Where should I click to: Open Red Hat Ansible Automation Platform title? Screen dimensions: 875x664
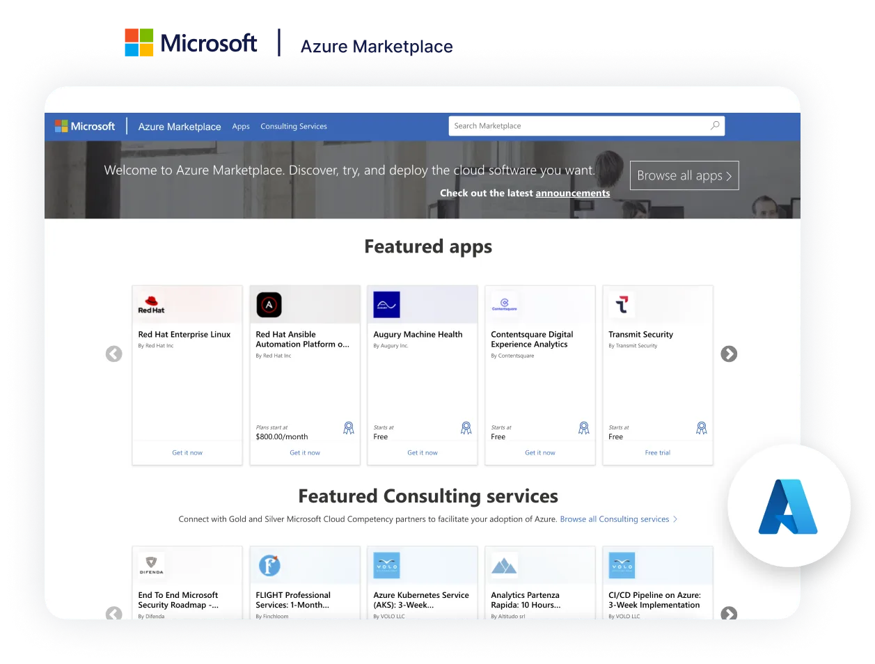(303, 340)
